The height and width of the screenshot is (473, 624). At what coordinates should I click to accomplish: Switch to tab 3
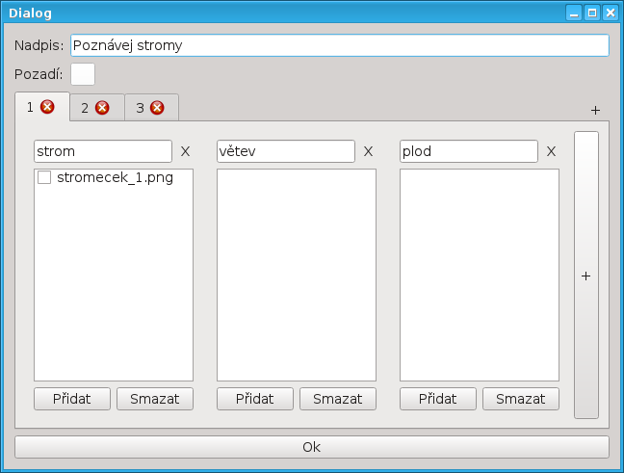tap(140, 108)
